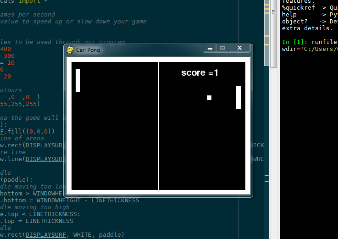The width and height of the screenshot is (338, 239).
Task: Click the 'extra details.' console text
Action: tap(307, 28)
